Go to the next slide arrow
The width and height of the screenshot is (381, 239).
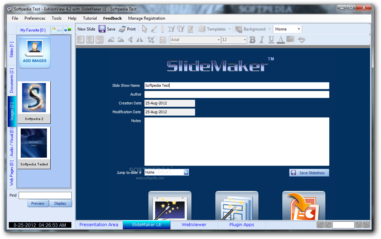(359, 225)
